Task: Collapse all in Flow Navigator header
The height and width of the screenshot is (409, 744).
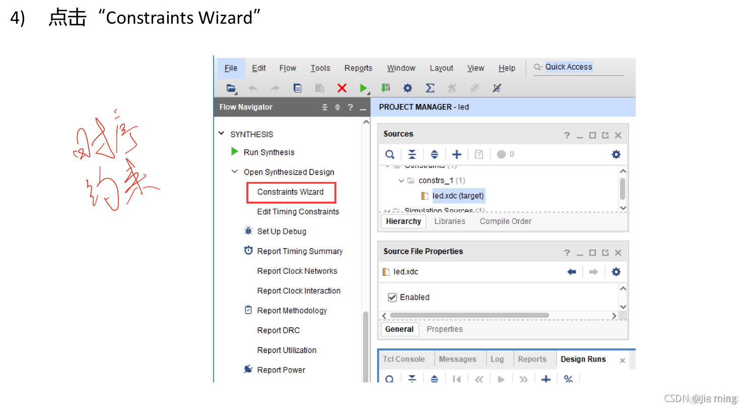Action: (325, 107)
